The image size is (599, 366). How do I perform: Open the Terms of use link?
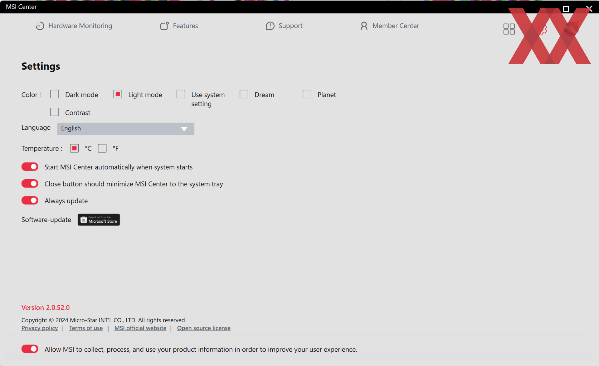(86, 328)
